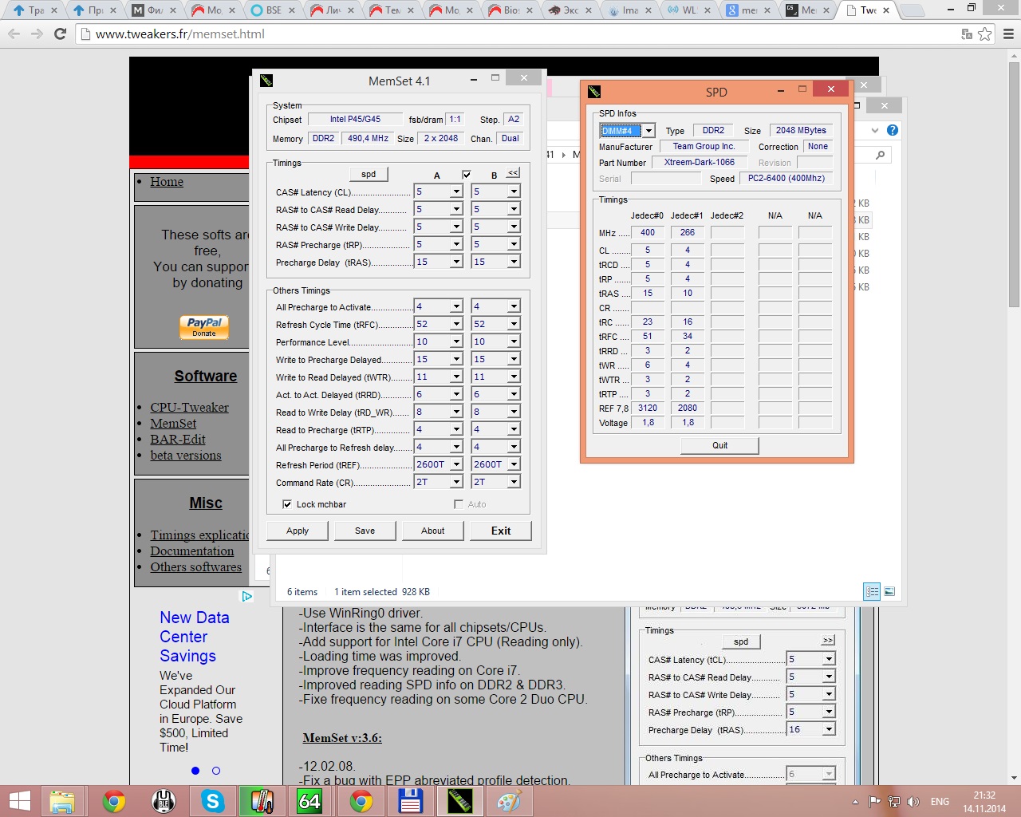Click the search magnifier in Explorer window
This screenshot has width=1021, height=817.
(x=881, y=155)
